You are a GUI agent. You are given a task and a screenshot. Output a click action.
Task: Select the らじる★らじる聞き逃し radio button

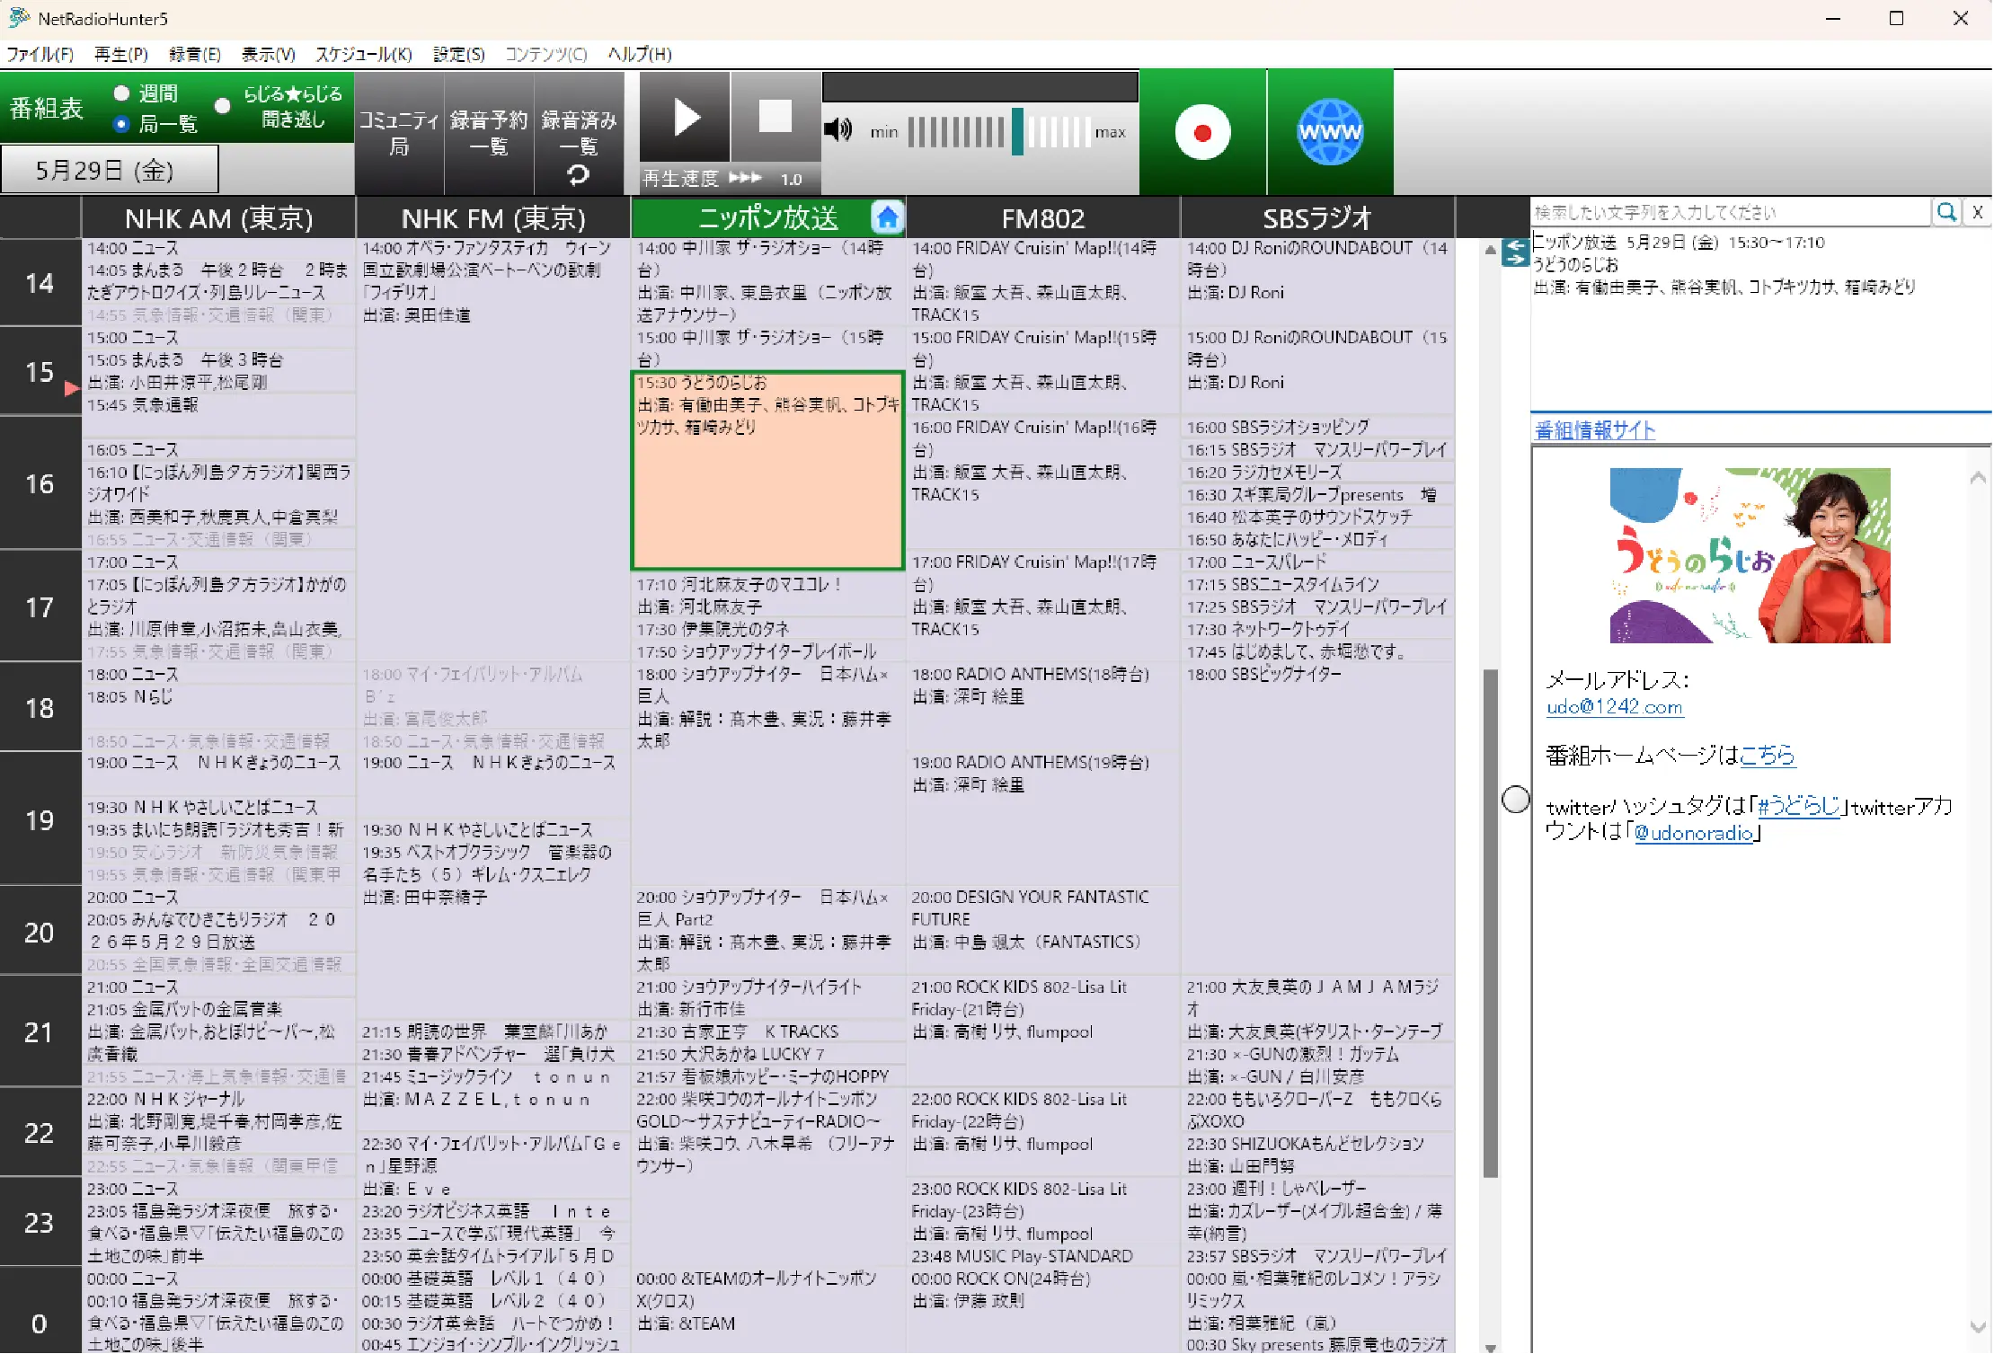[x=223, y=105]
